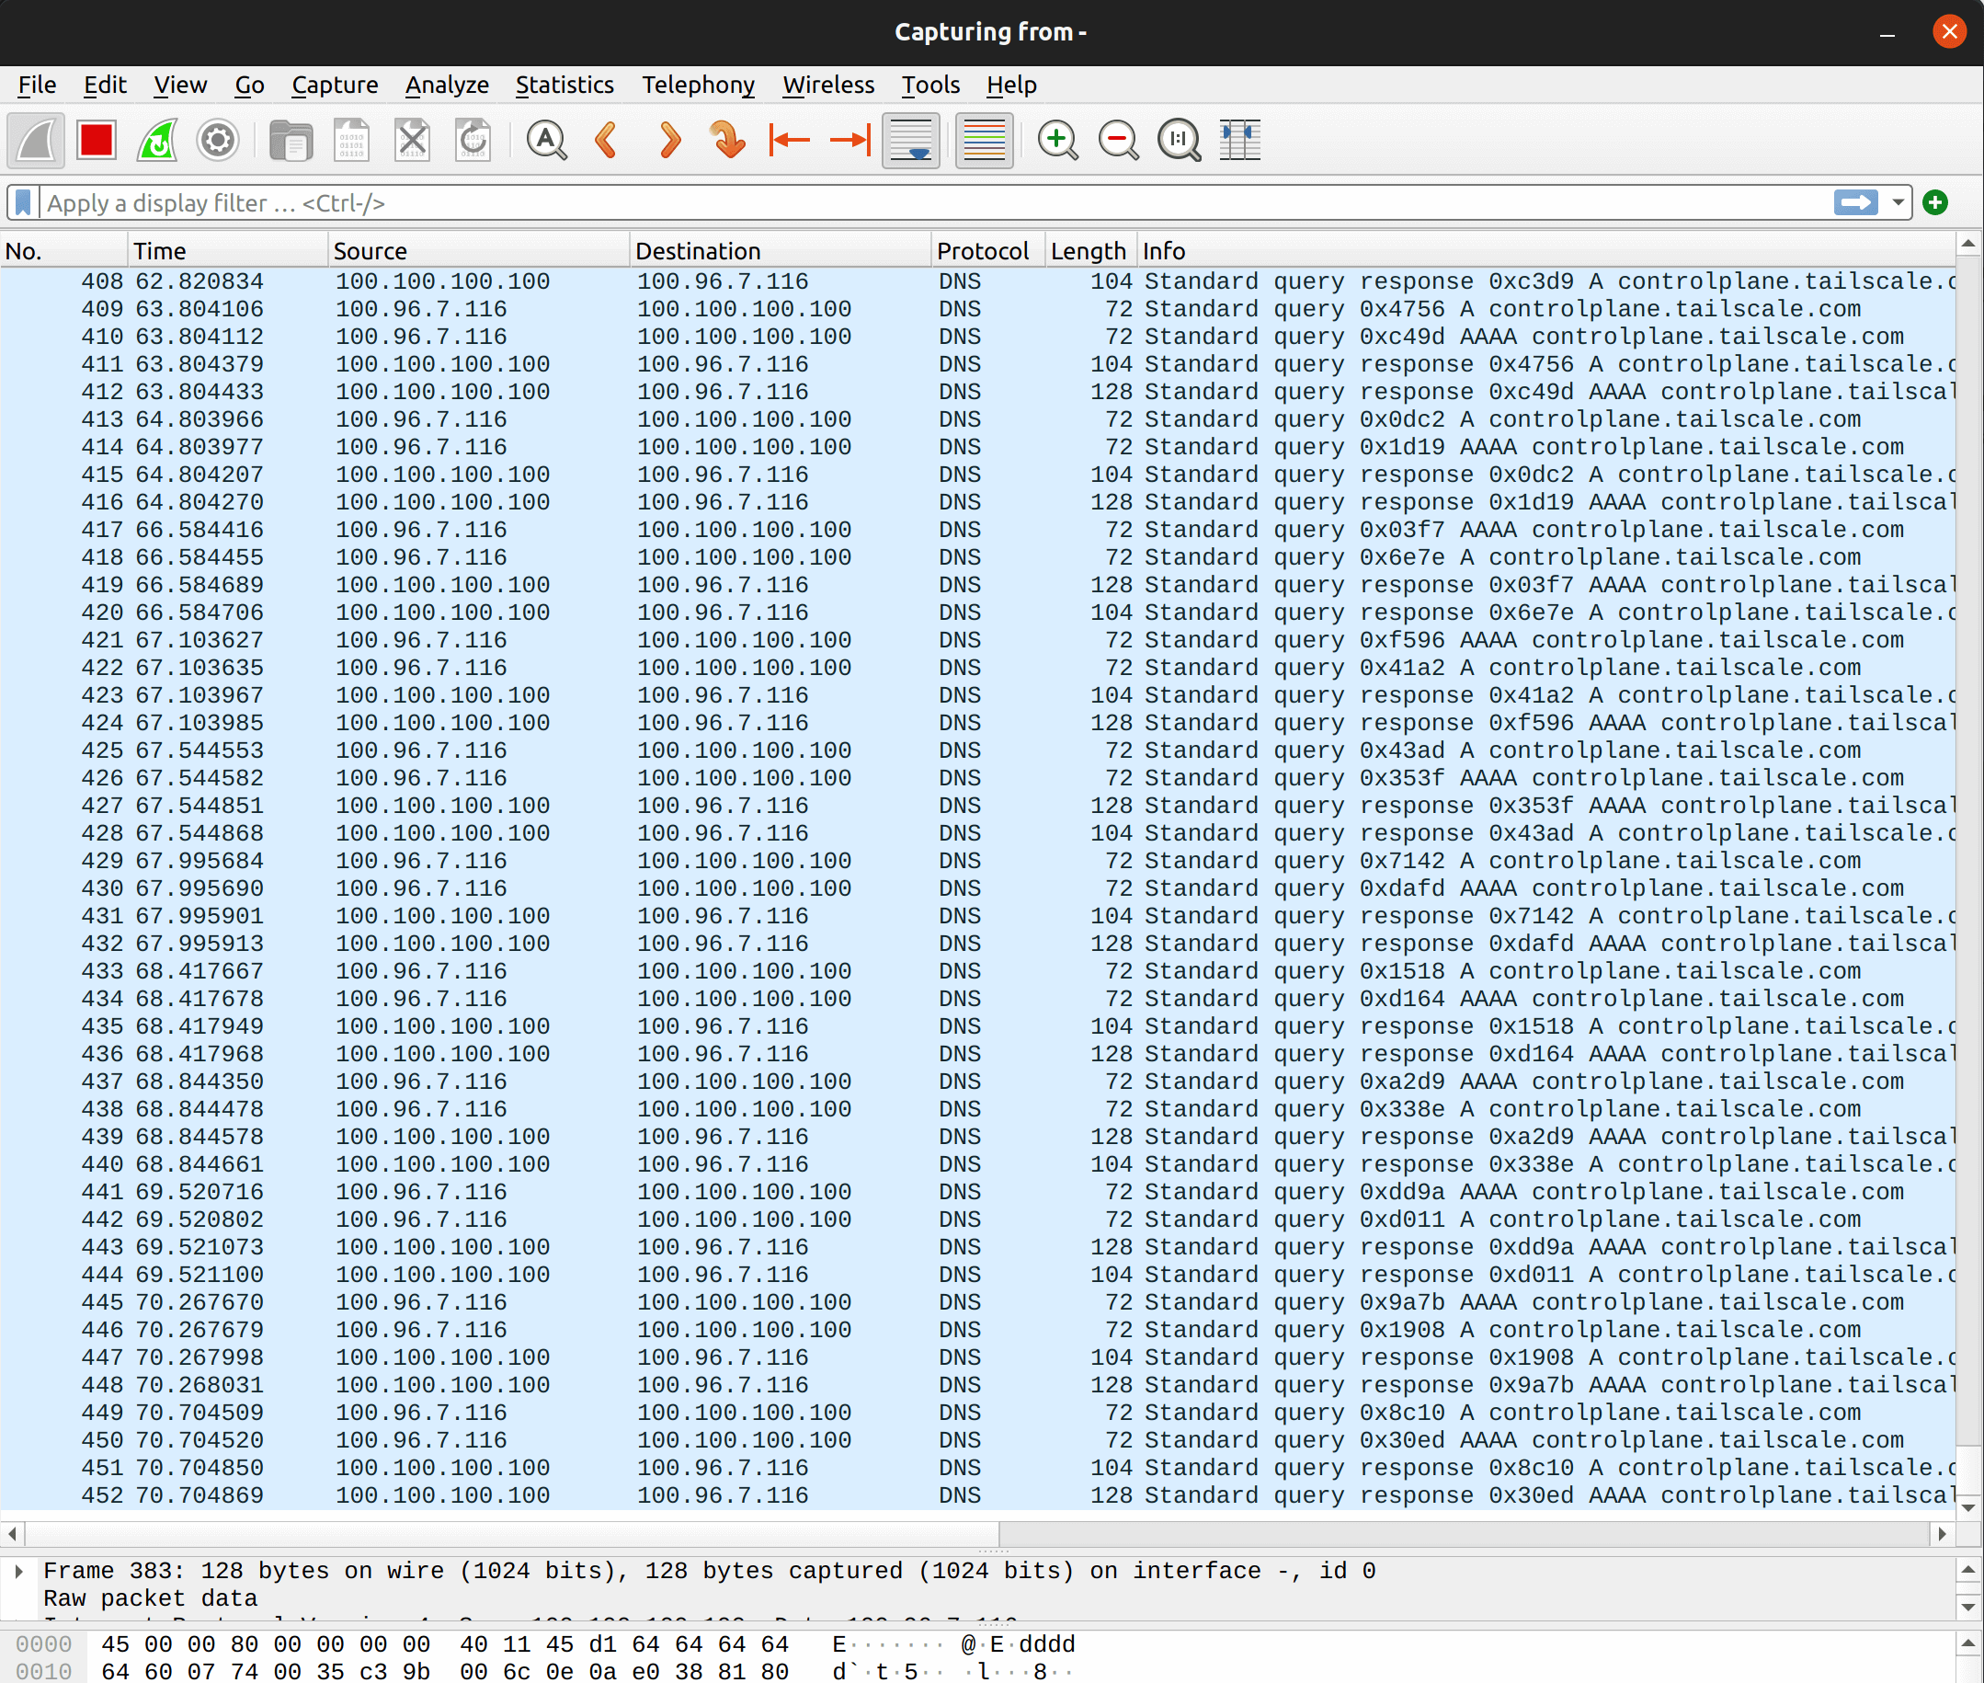
Task: Click packet list scroll-down arrow
Action: (1967, 1508)
